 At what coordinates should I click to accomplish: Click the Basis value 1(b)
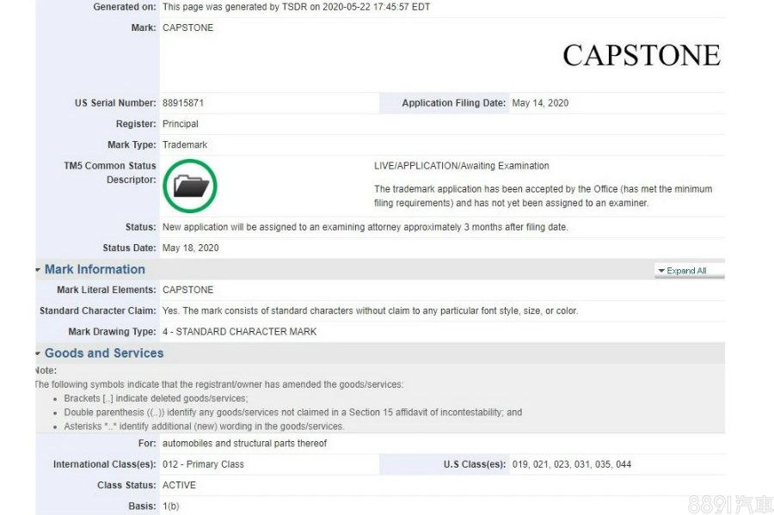[171, 506]
